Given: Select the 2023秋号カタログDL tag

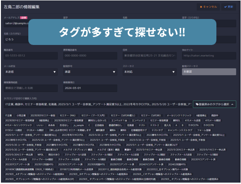Looking at the screenshot, I should click(110, 145).
